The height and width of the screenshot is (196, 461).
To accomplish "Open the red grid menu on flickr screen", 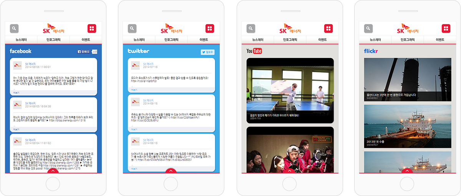I will [446, 28].
